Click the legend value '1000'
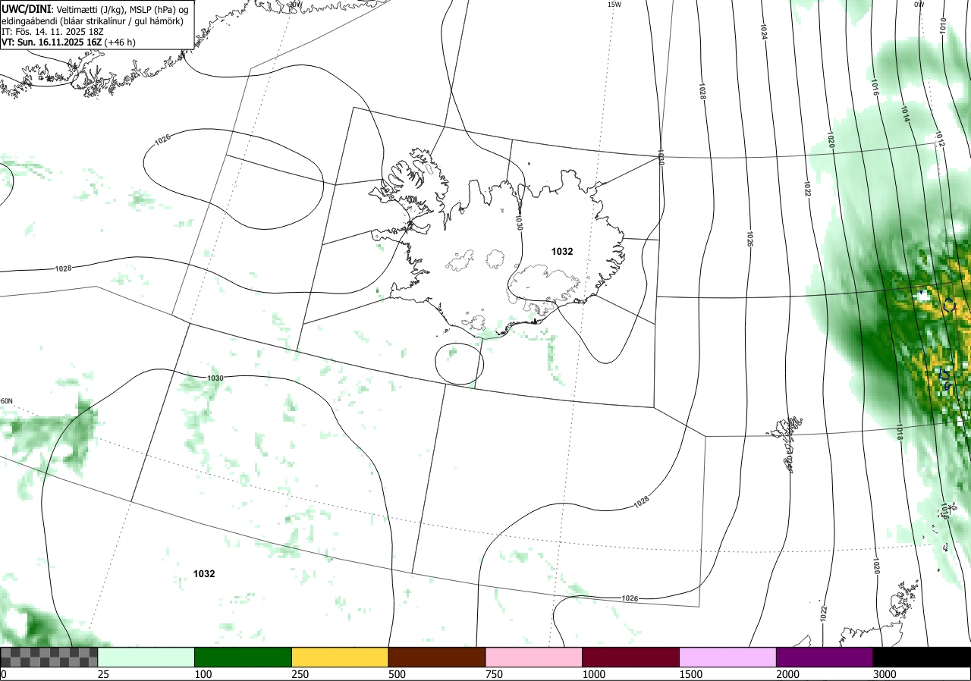Screen dimensions: 971x681 pyautogui.click(x=594, y=674)
